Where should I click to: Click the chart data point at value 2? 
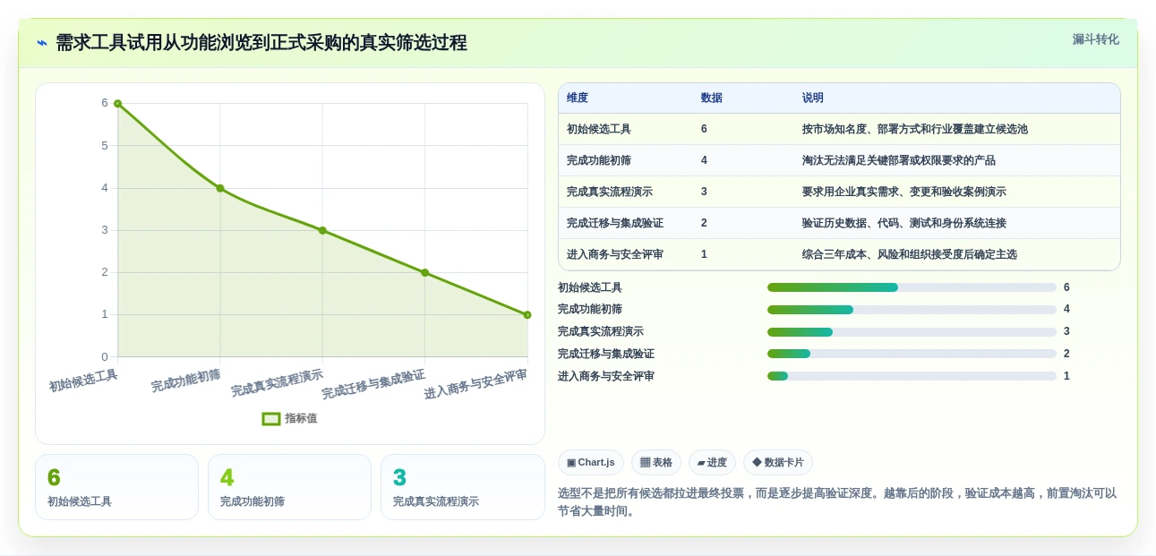point(424,272)
